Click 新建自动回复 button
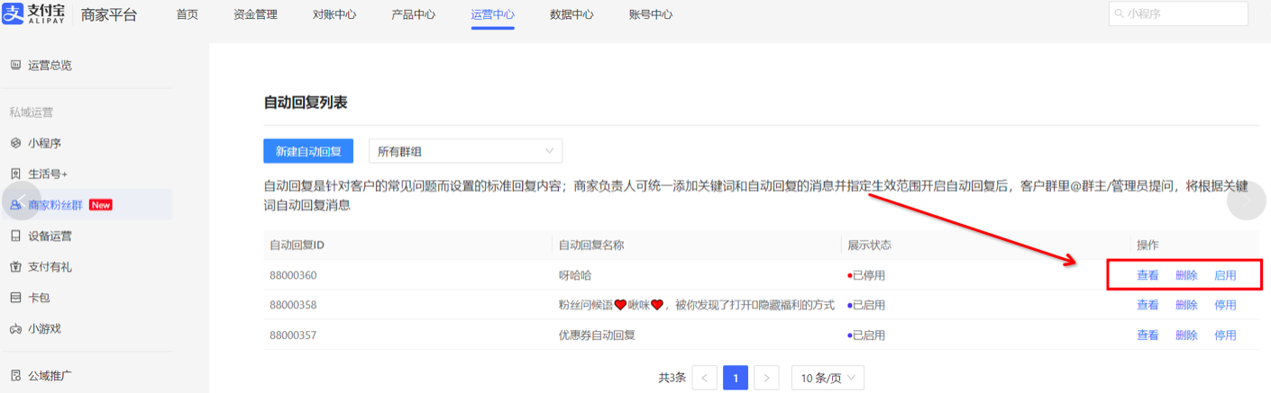Screen dimensions: 1271x393 tap(307, 151)
